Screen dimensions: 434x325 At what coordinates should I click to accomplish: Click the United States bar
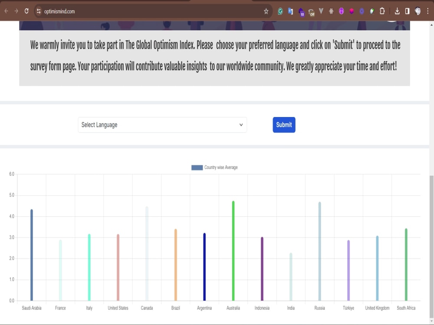coord(118,267)
